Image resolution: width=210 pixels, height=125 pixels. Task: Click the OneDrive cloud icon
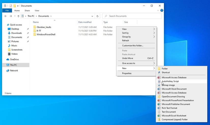[8, 59]
